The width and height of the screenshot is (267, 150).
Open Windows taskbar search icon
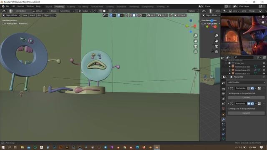click(x=9, y=147)
